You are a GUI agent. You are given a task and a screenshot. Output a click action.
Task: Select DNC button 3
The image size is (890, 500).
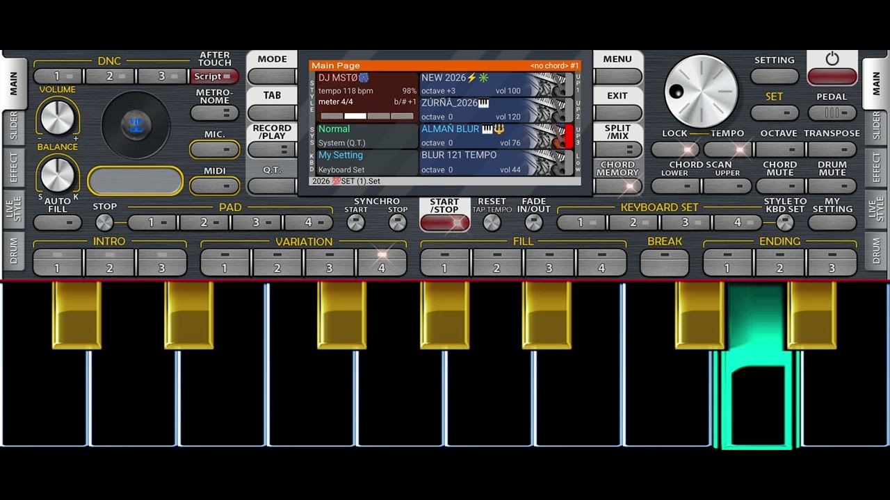point(163,76)
